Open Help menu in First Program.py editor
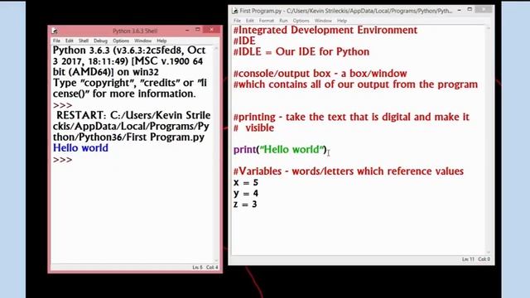The width and height of the screenshot is (530, 298). (342, 21)
